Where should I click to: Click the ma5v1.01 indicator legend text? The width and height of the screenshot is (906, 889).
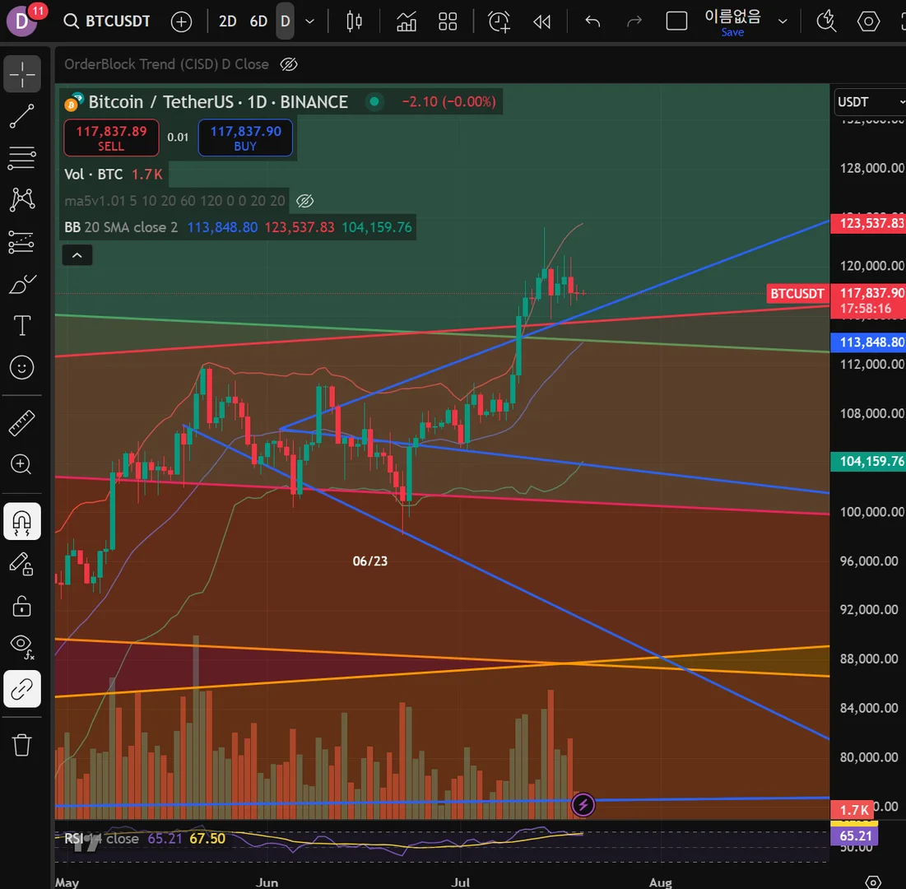pyautogui.click(x=174, y=201)
